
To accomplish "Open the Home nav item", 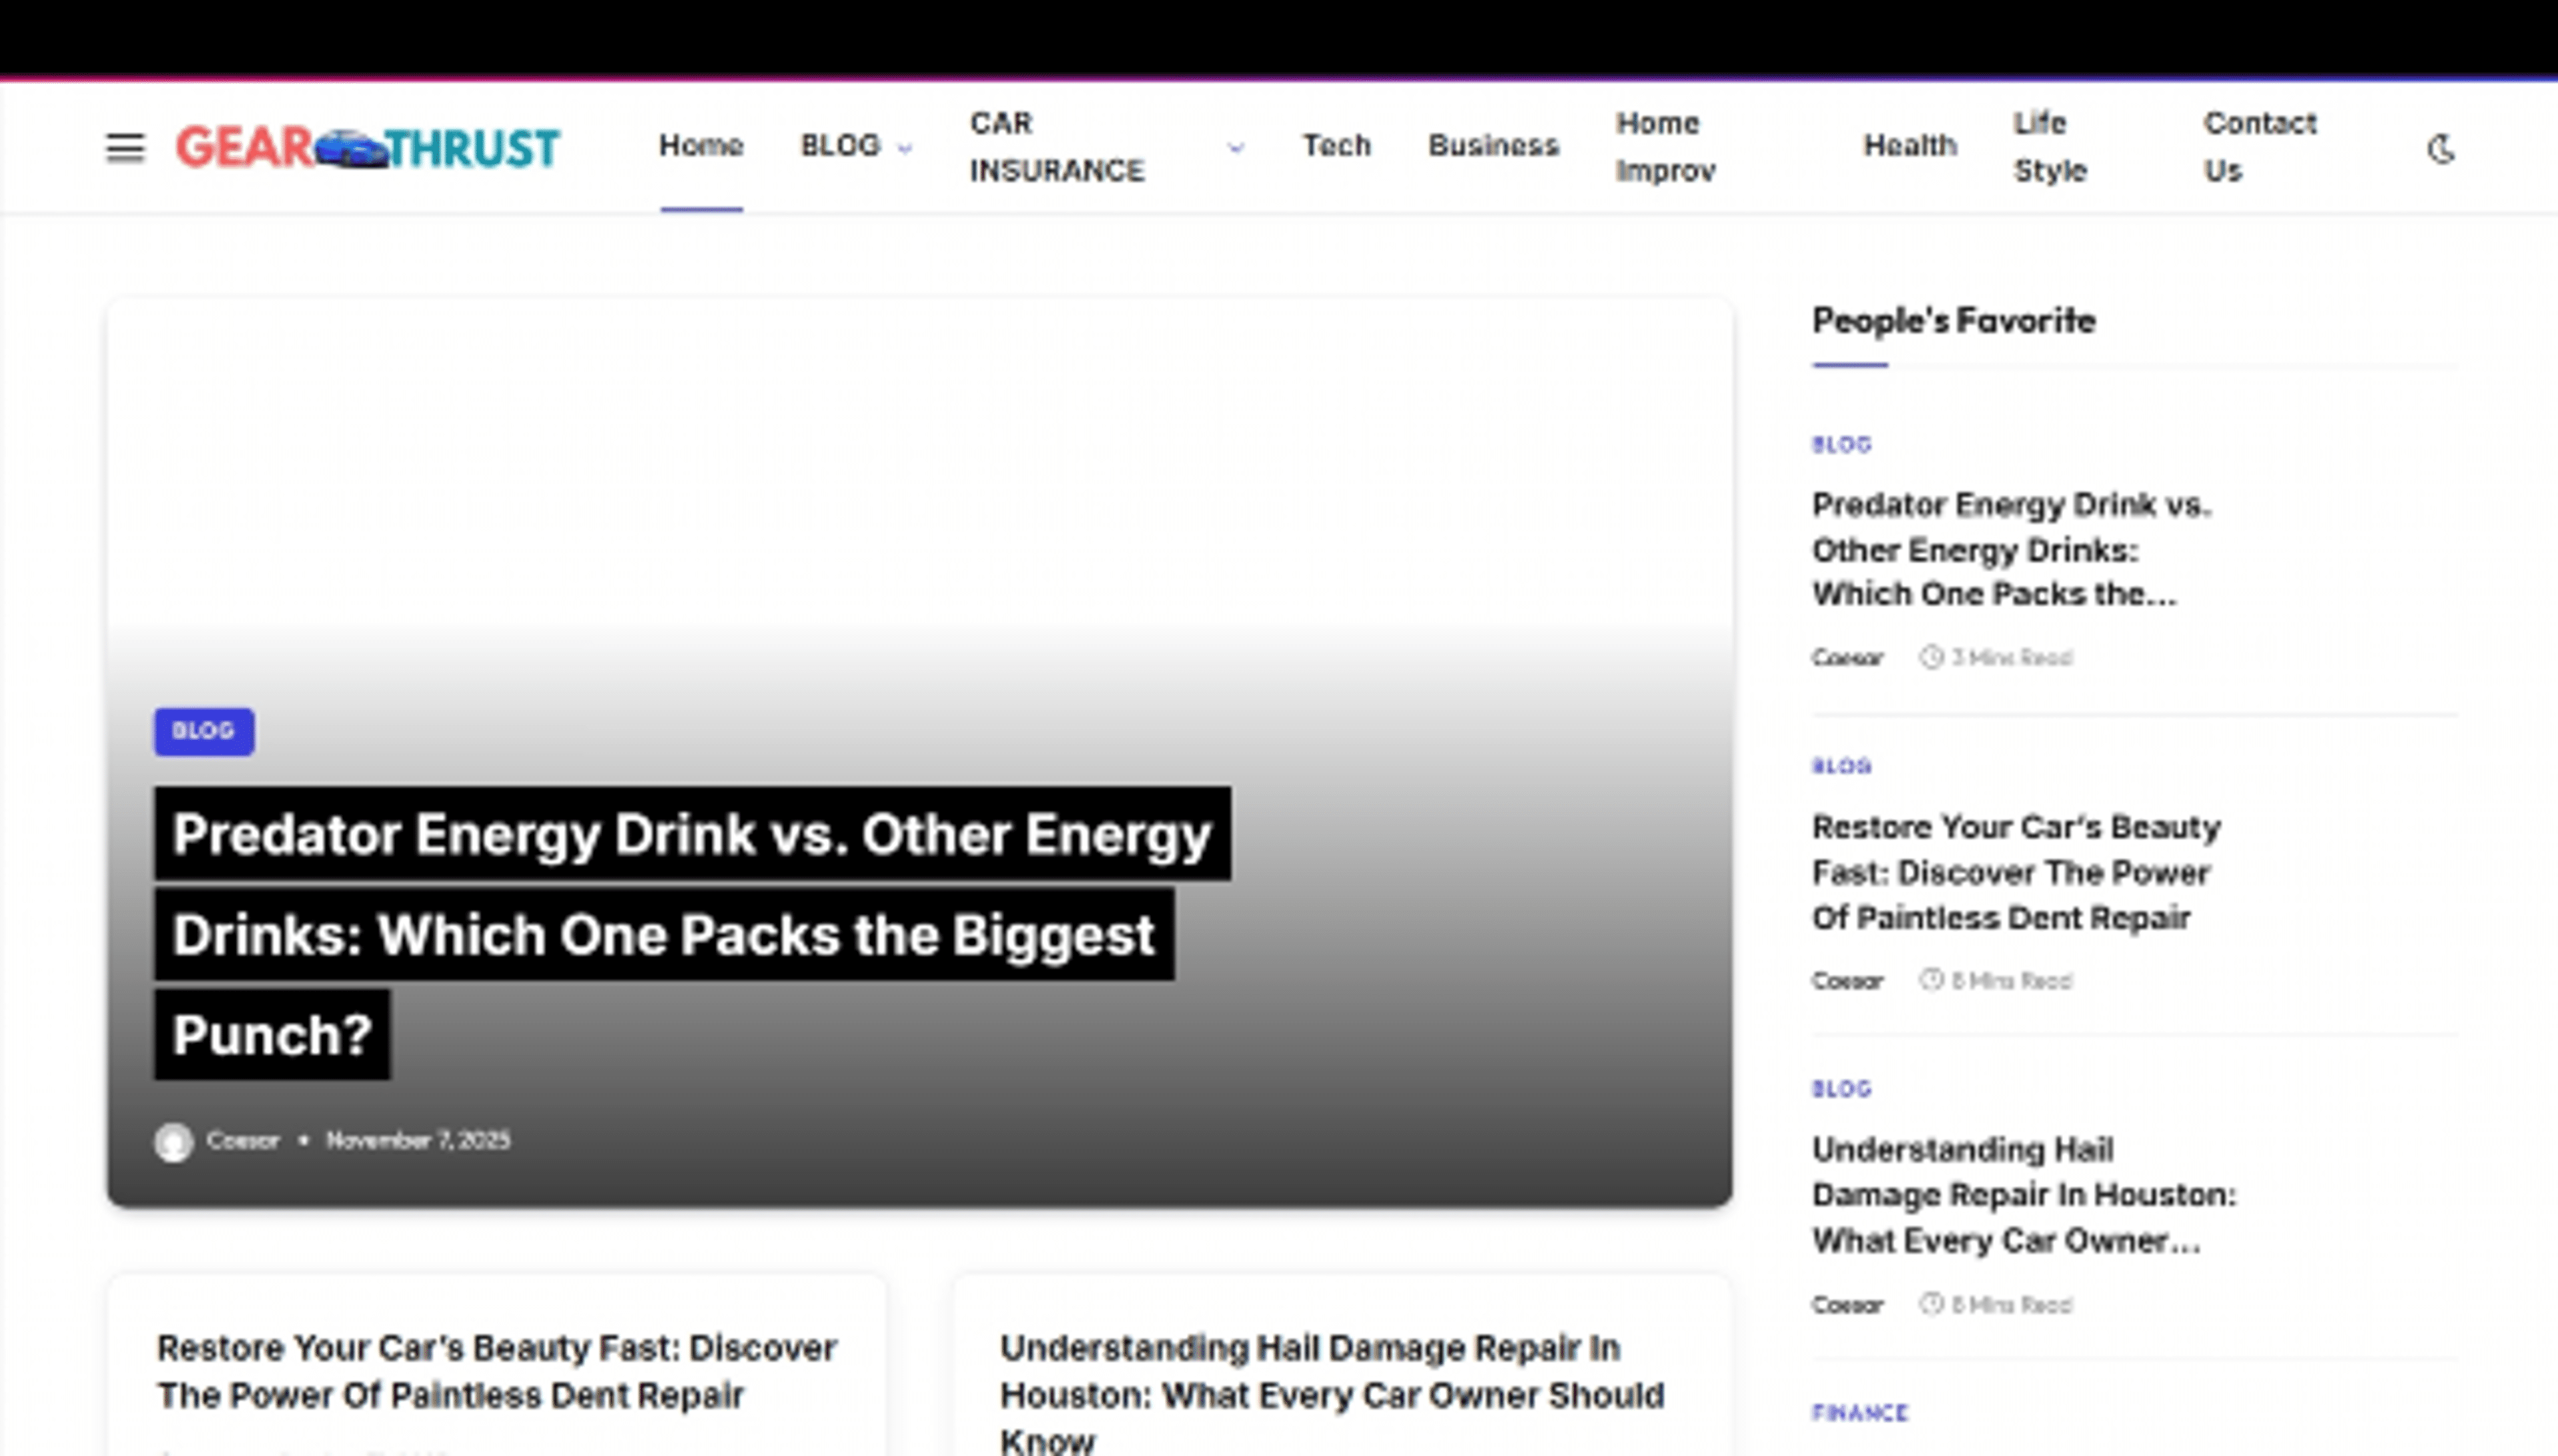I will pos(701,146).
